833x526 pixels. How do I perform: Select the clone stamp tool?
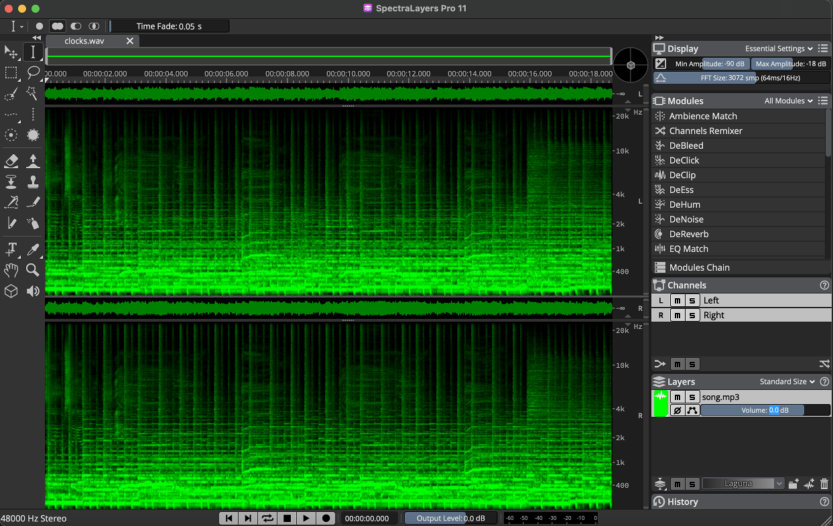pyautogui.click(x=33, y=182)
